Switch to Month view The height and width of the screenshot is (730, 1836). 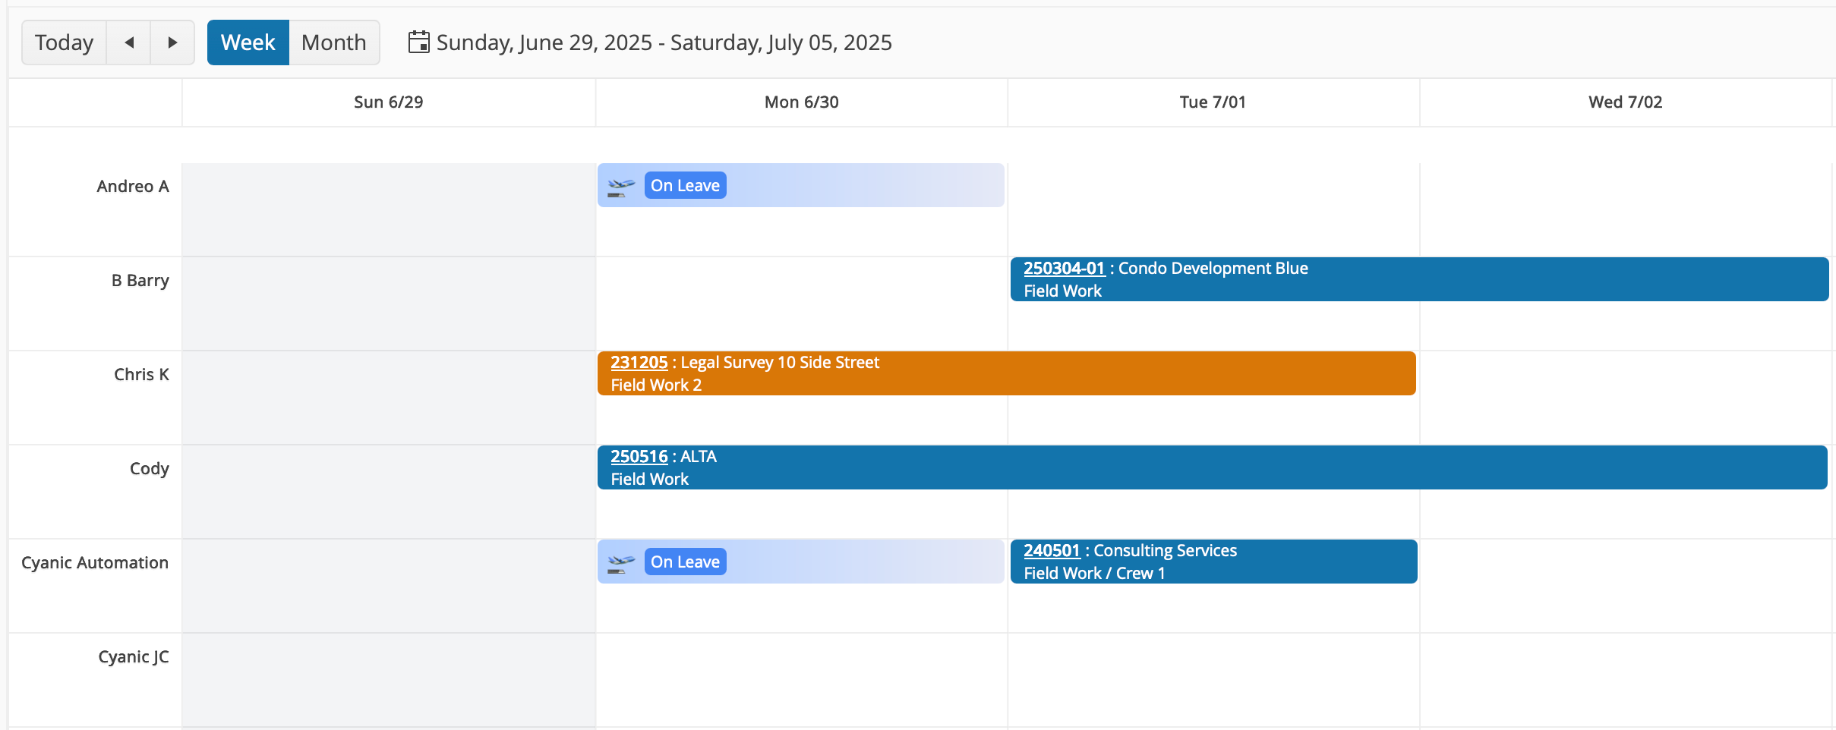334,42
